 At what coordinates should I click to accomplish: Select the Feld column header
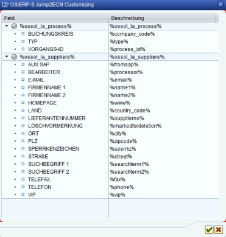[55, 18]
